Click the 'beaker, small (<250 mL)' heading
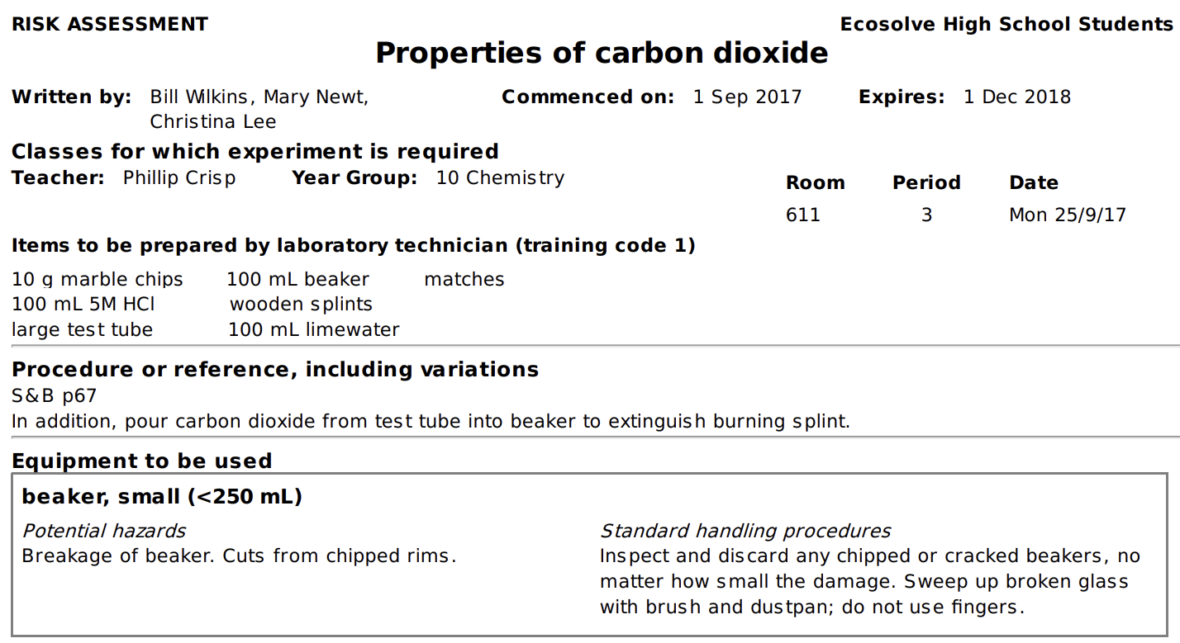1180x643 pixels. (162, 497)
